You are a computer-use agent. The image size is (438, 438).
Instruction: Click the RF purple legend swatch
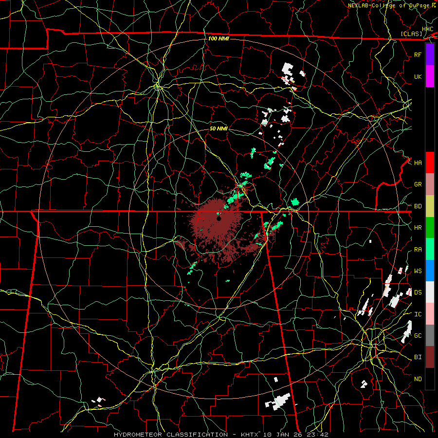430,55
